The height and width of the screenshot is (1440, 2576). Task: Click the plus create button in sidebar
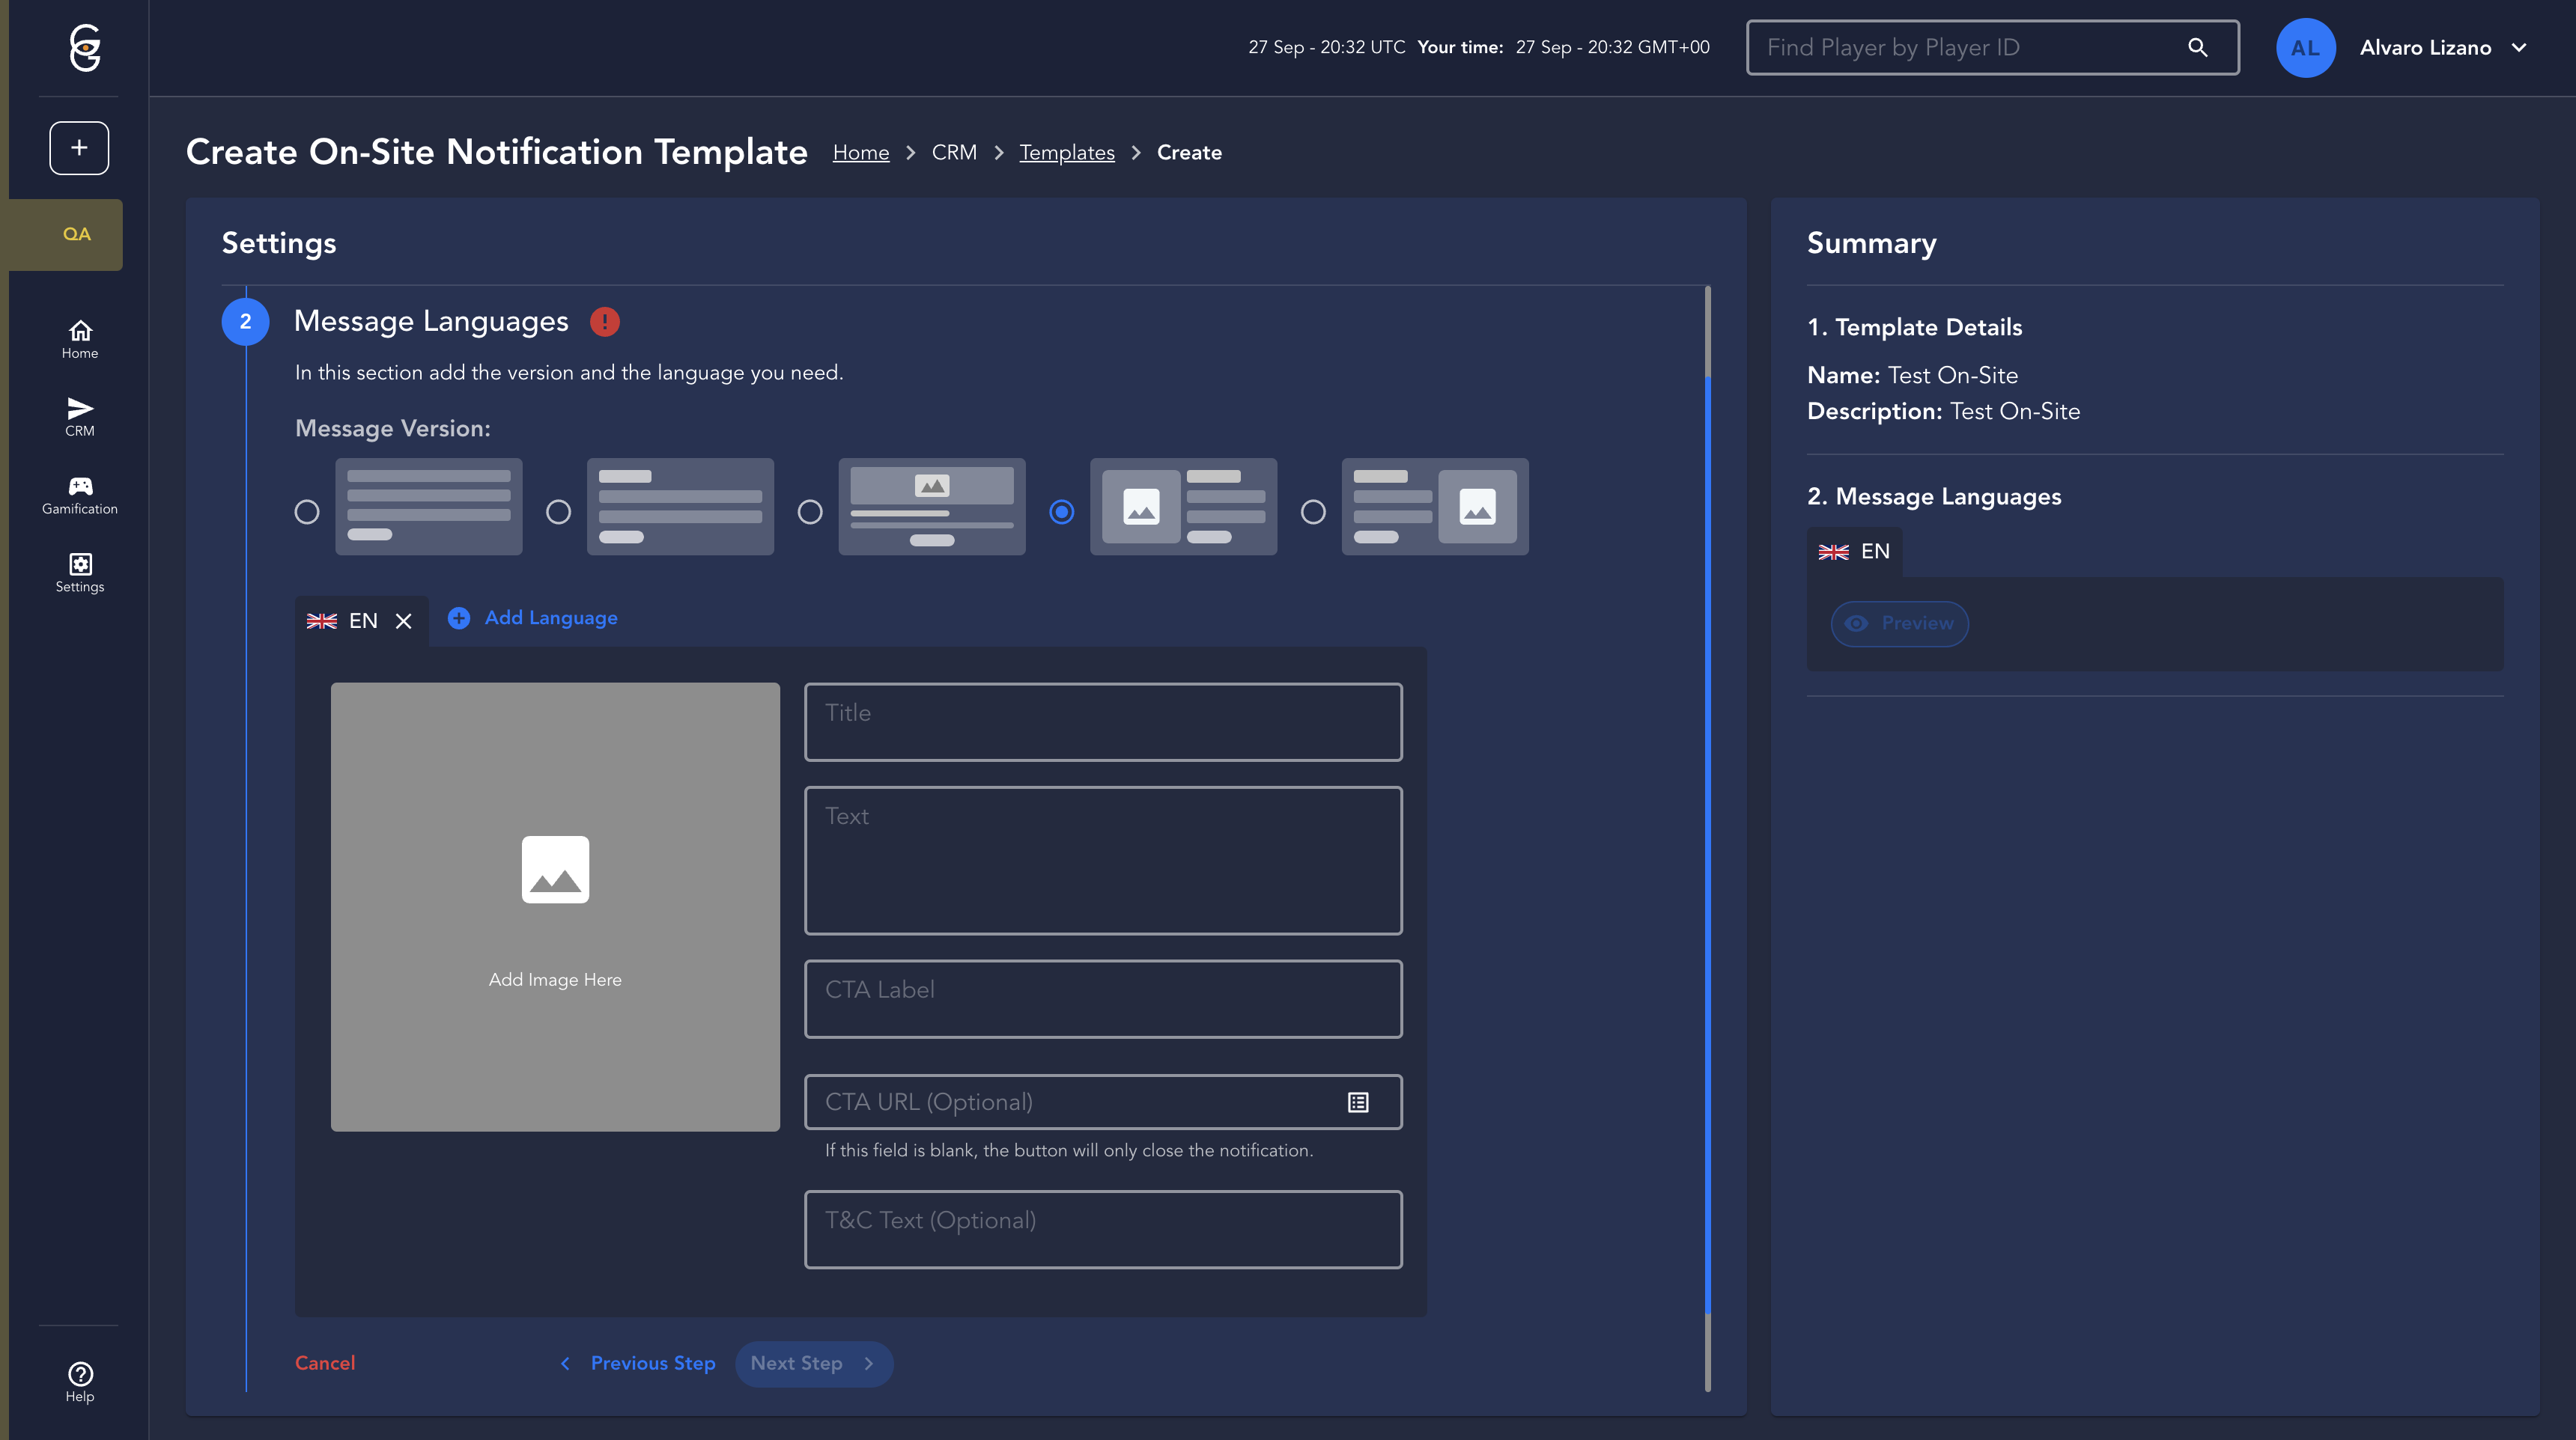(79, 148)
